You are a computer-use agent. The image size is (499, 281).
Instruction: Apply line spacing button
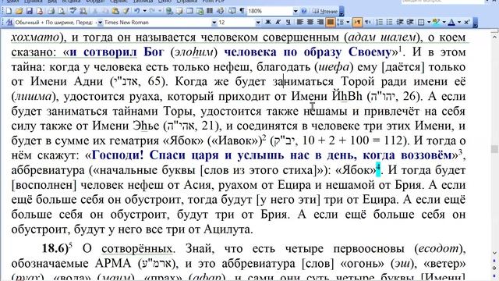[341, 22]
